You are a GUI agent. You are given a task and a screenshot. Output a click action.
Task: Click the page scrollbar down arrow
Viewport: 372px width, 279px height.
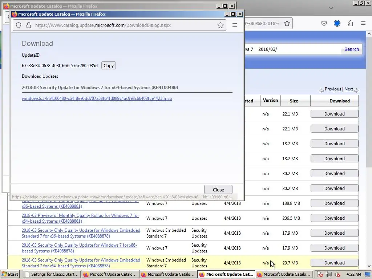coord(369,266)
